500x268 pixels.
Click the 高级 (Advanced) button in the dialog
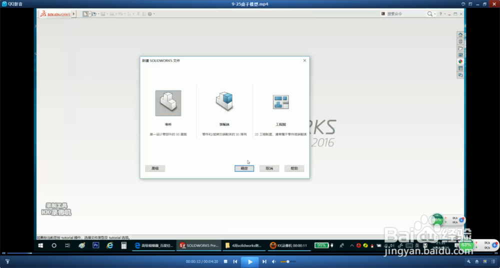pos(155,168)
